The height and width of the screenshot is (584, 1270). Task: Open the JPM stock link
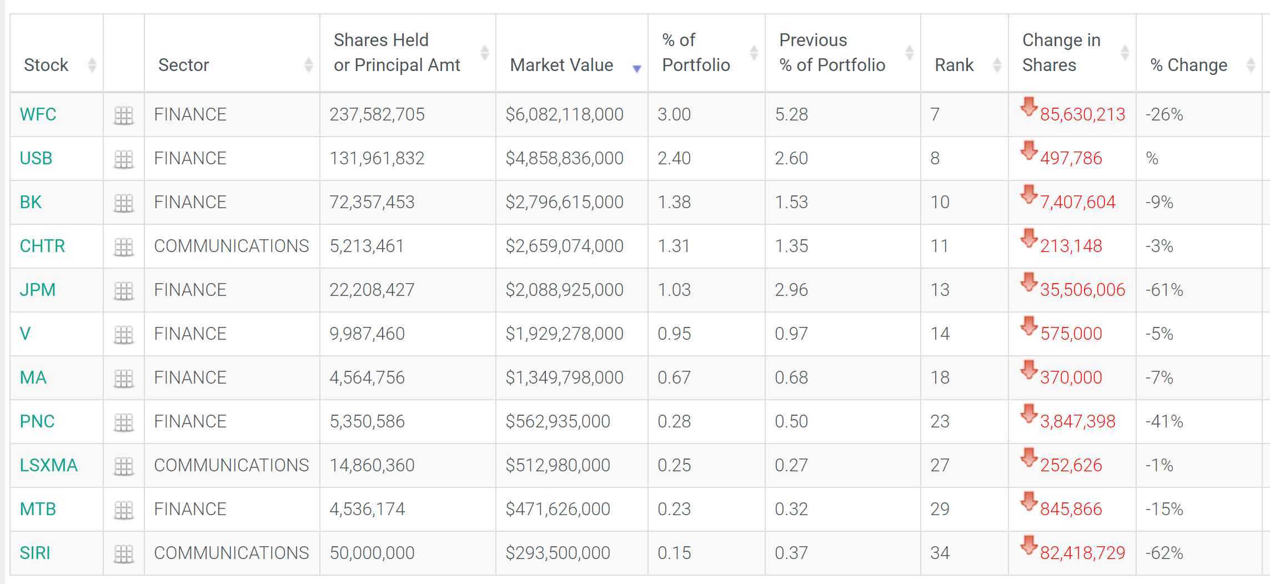37,290
